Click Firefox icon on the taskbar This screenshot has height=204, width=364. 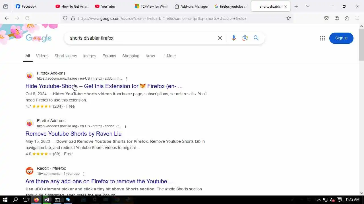36,200
